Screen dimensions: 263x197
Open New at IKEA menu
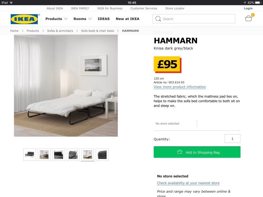(127, 19)
